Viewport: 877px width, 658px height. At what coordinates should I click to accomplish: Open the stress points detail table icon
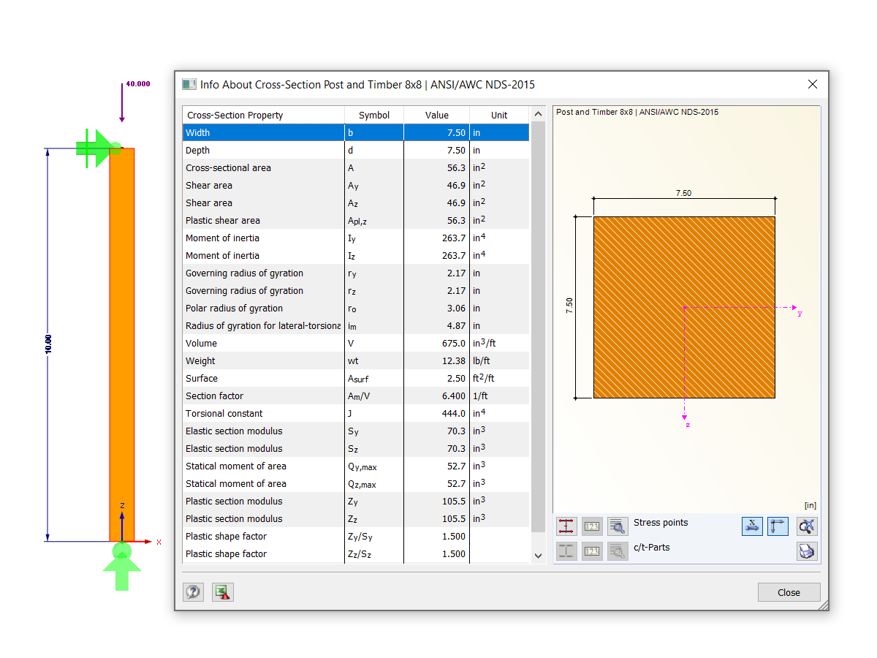coord(618,526)
